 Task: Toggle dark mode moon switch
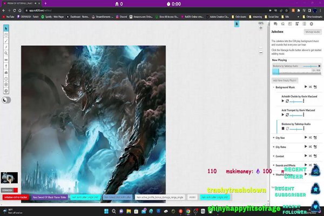[6, 100]
